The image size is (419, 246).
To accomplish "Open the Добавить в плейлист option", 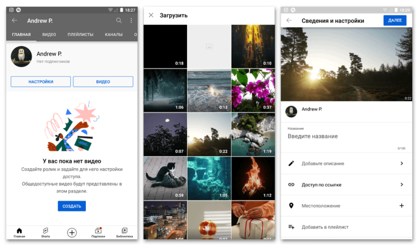I will (x=346, y=227).
